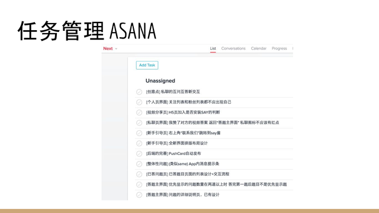Complete the '[个人页界面] 关注列表' task checkmark
Image resolution: width=379 pixels, height=213 pixels.
click(x=139, y=102)
